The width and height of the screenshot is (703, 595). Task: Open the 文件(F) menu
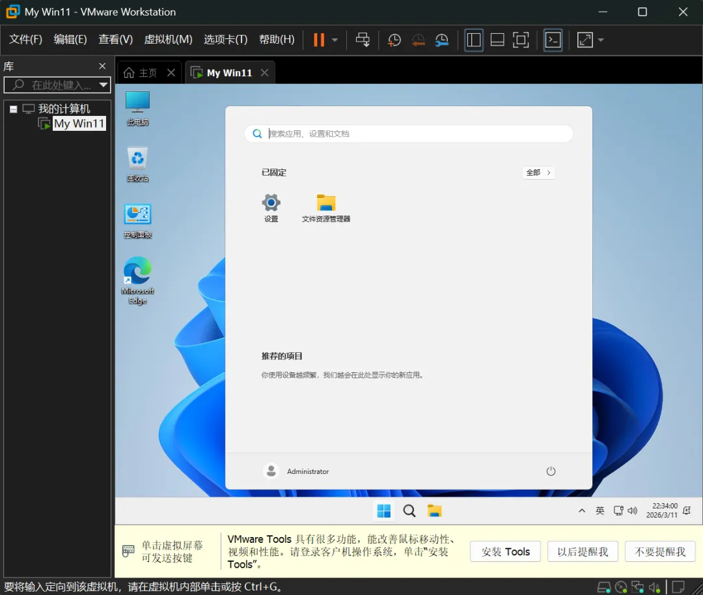point(25,40)
